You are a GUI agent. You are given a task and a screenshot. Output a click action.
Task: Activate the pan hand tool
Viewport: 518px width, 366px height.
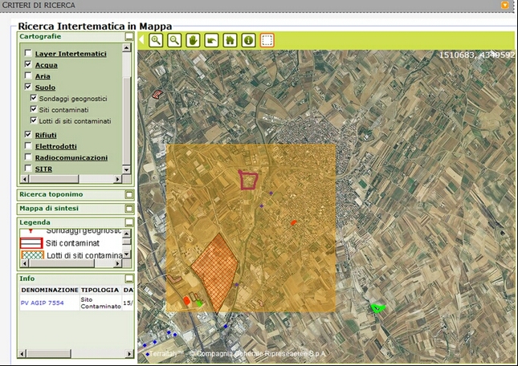(193, 41)
